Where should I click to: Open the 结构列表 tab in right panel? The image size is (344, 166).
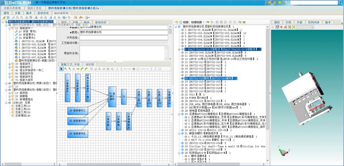[x=313, y=22]
